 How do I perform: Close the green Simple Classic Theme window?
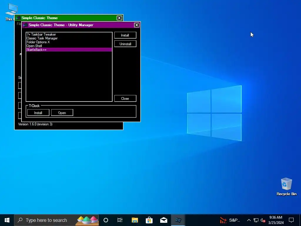(x=119, y=18)
